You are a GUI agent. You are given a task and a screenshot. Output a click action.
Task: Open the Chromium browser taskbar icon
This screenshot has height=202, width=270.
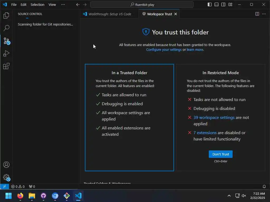click(x=55, y=196)
